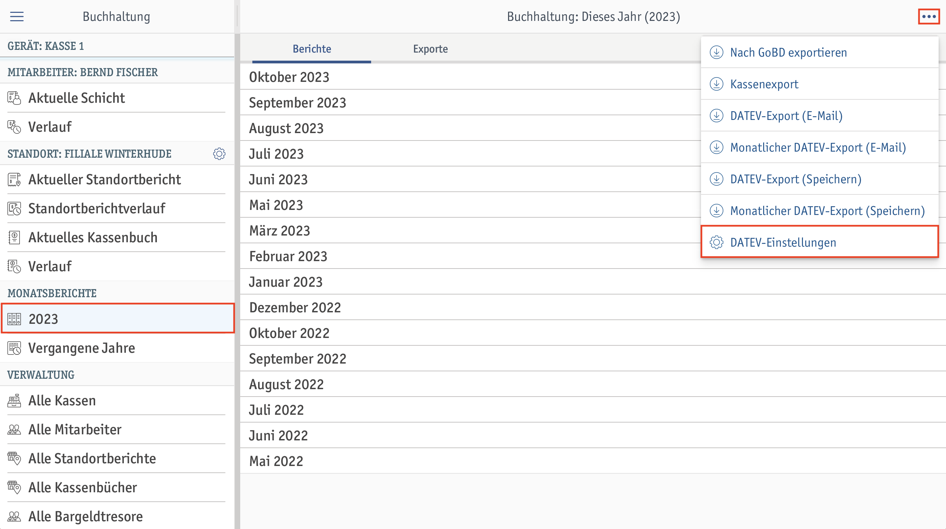946x529 pixels.
Task: Open Aktuelle Schicht in the sidebar
Action: point(117,98)
